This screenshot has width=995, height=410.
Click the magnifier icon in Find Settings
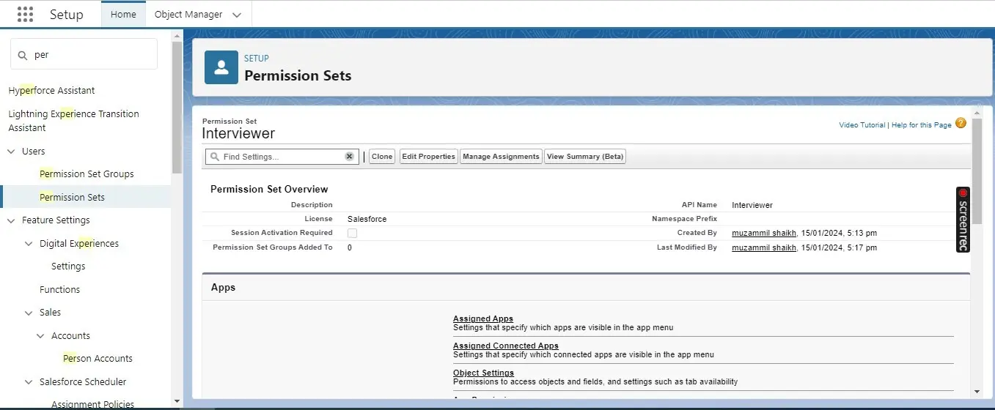click(214, 157)
